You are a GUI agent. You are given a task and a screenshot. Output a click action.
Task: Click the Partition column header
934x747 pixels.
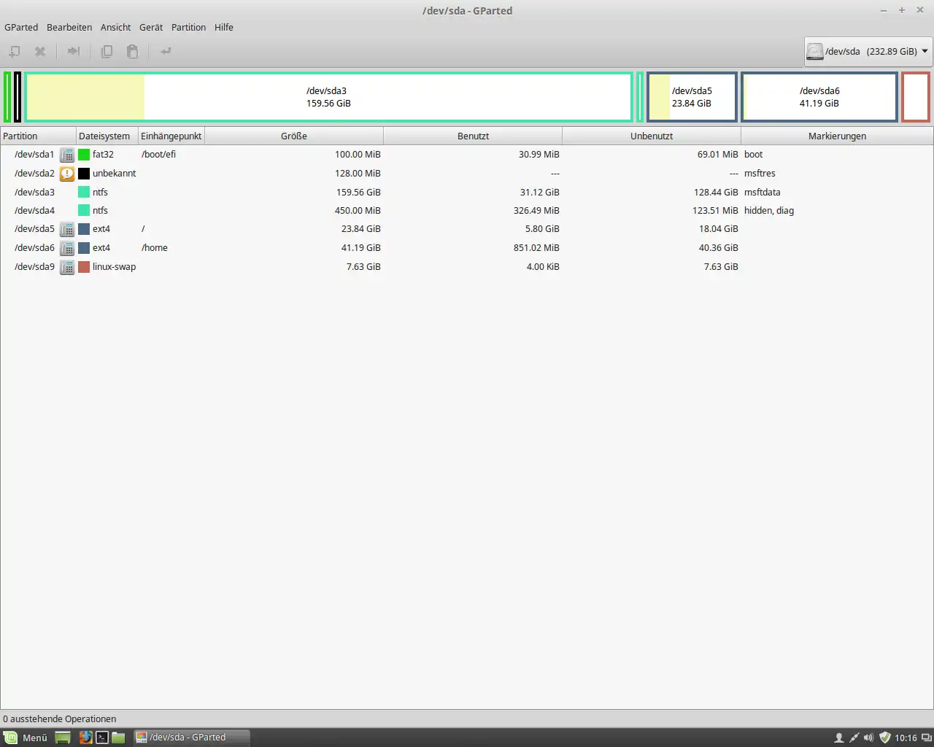click(x=38, y=136)
